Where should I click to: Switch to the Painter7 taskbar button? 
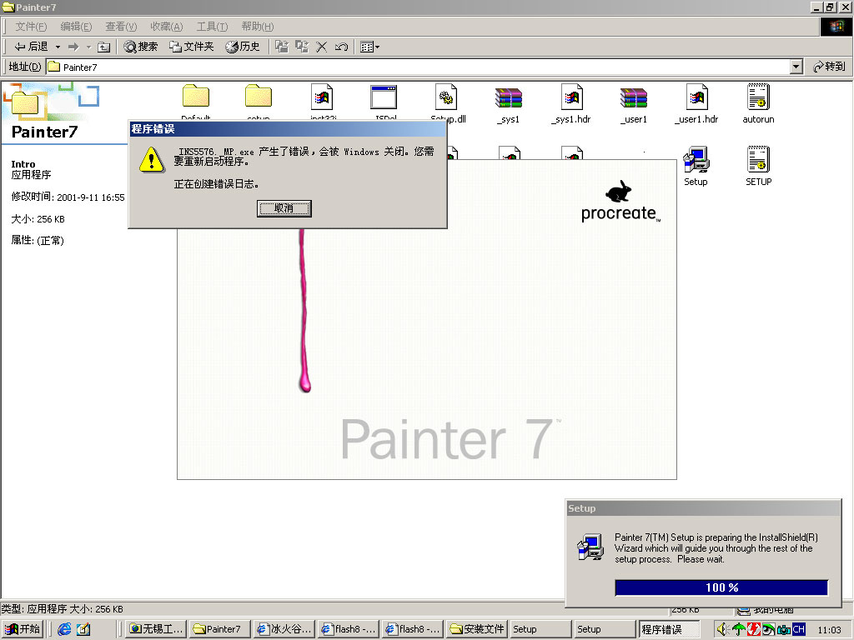point(220,629)
